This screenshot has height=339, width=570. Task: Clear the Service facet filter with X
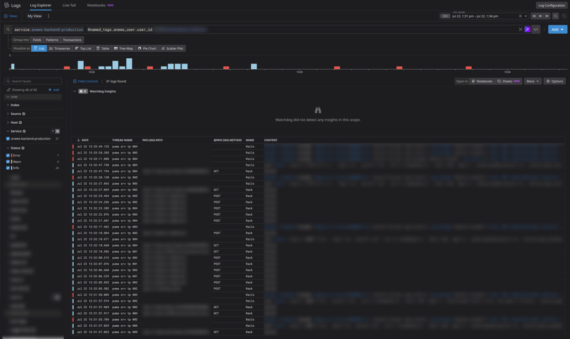pos(57,131)
